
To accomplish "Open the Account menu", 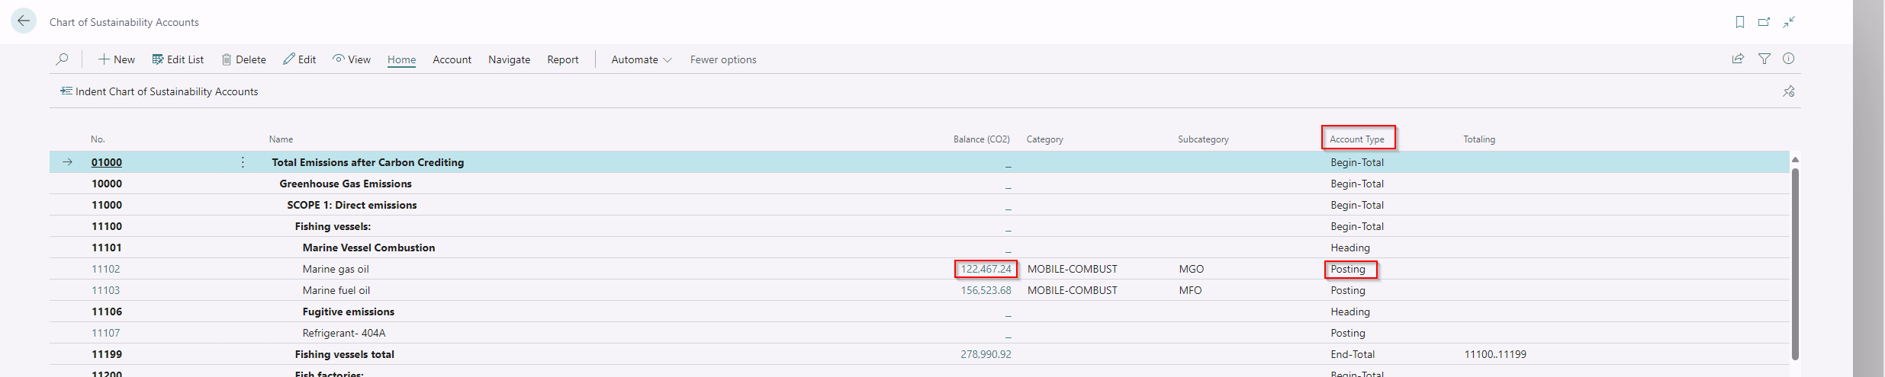I will 452,59.
